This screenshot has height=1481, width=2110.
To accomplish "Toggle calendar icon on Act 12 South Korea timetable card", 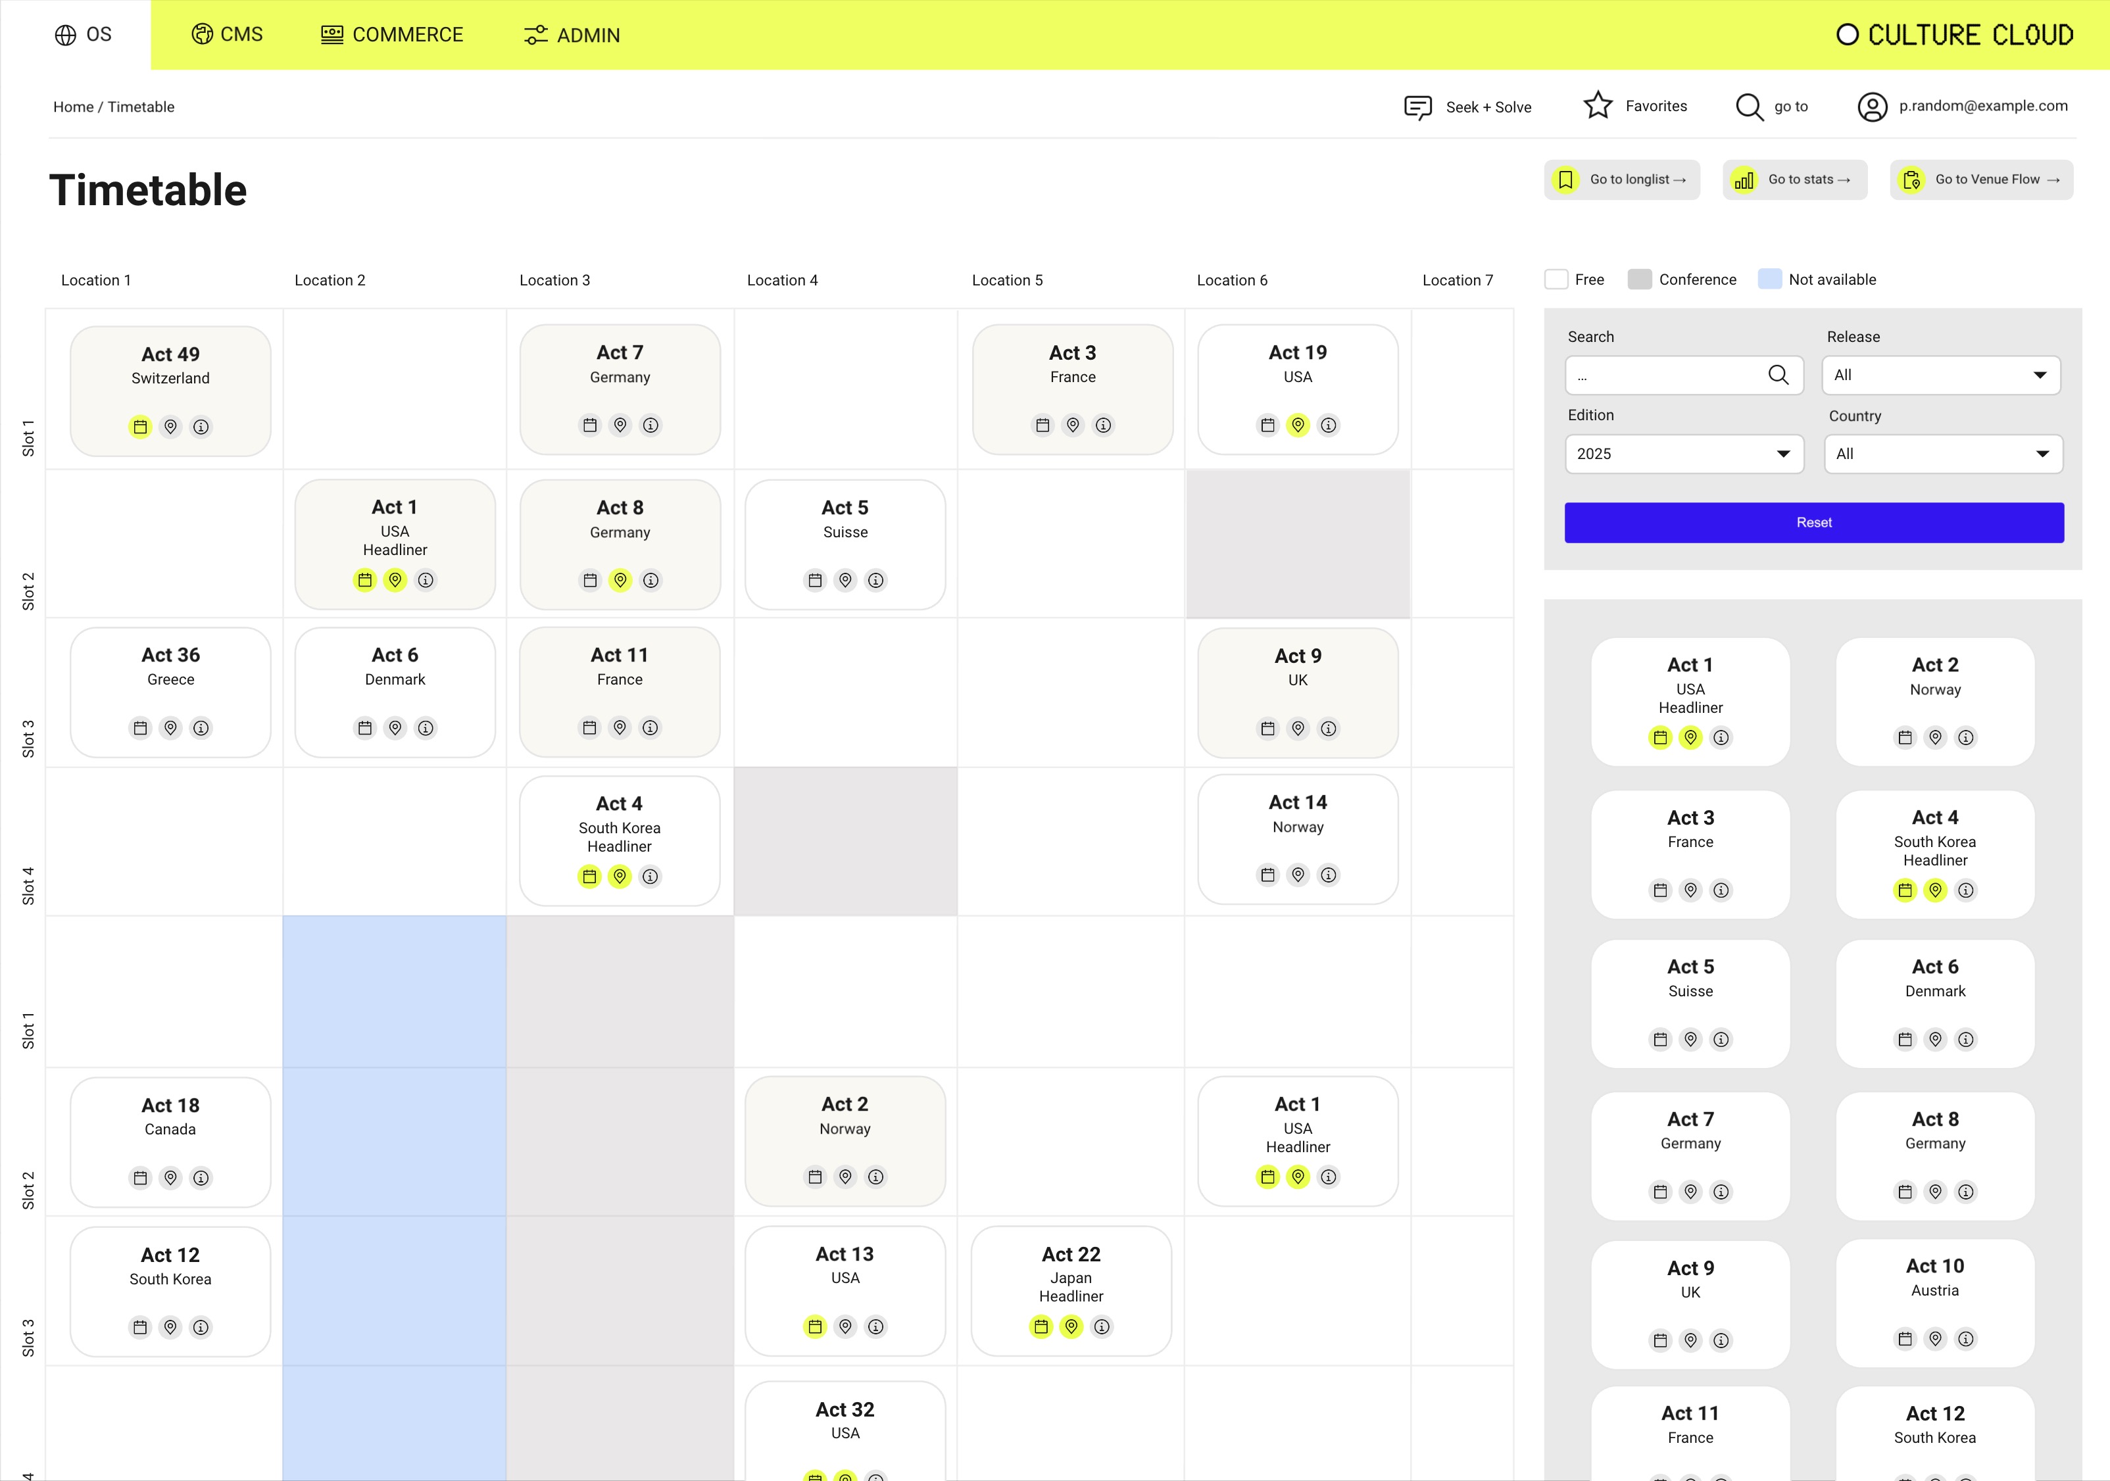I will [x=139, y=1328].
